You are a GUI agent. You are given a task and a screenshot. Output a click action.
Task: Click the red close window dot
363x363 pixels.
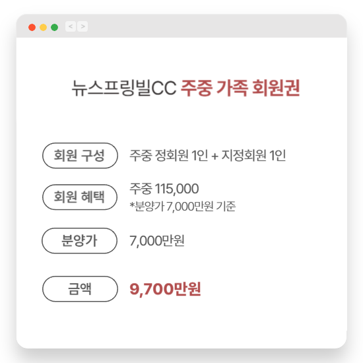click(x=32, y=27)
